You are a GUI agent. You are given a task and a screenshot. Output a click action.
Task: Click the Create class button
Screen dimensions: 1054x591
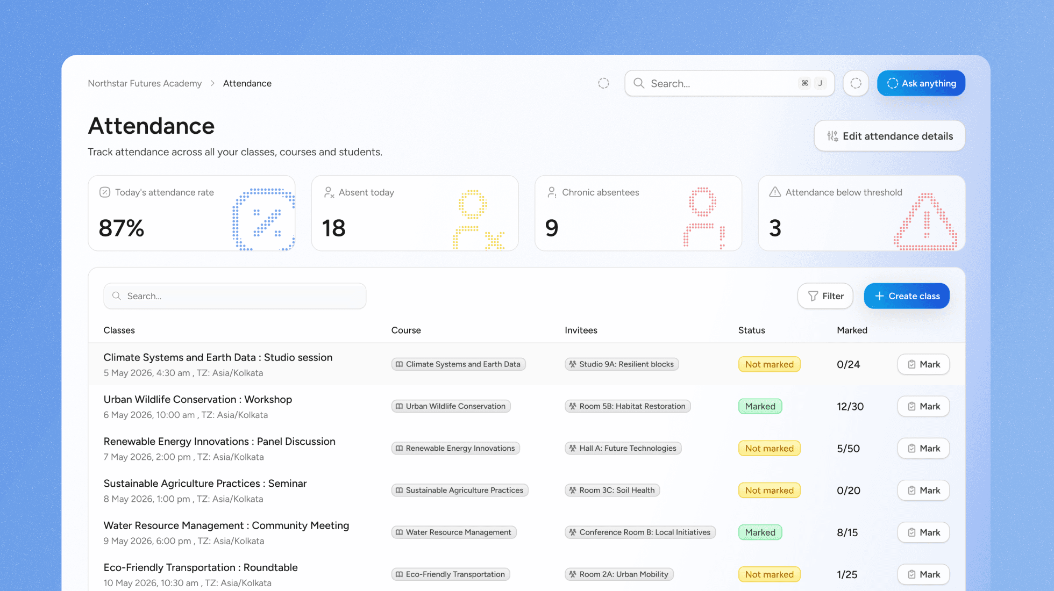907,296
